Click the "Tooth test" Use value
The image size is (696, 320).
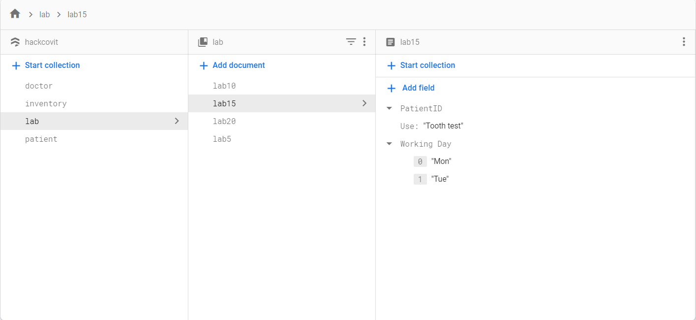443,126
